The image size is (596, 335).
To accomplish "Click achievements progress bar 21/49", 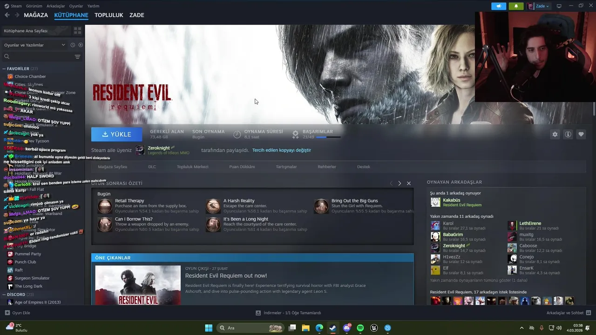I will (328, 137).
